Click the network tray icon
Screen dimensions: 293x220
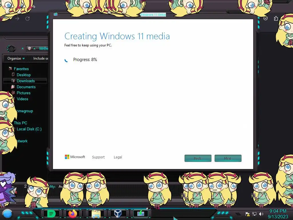254,214
